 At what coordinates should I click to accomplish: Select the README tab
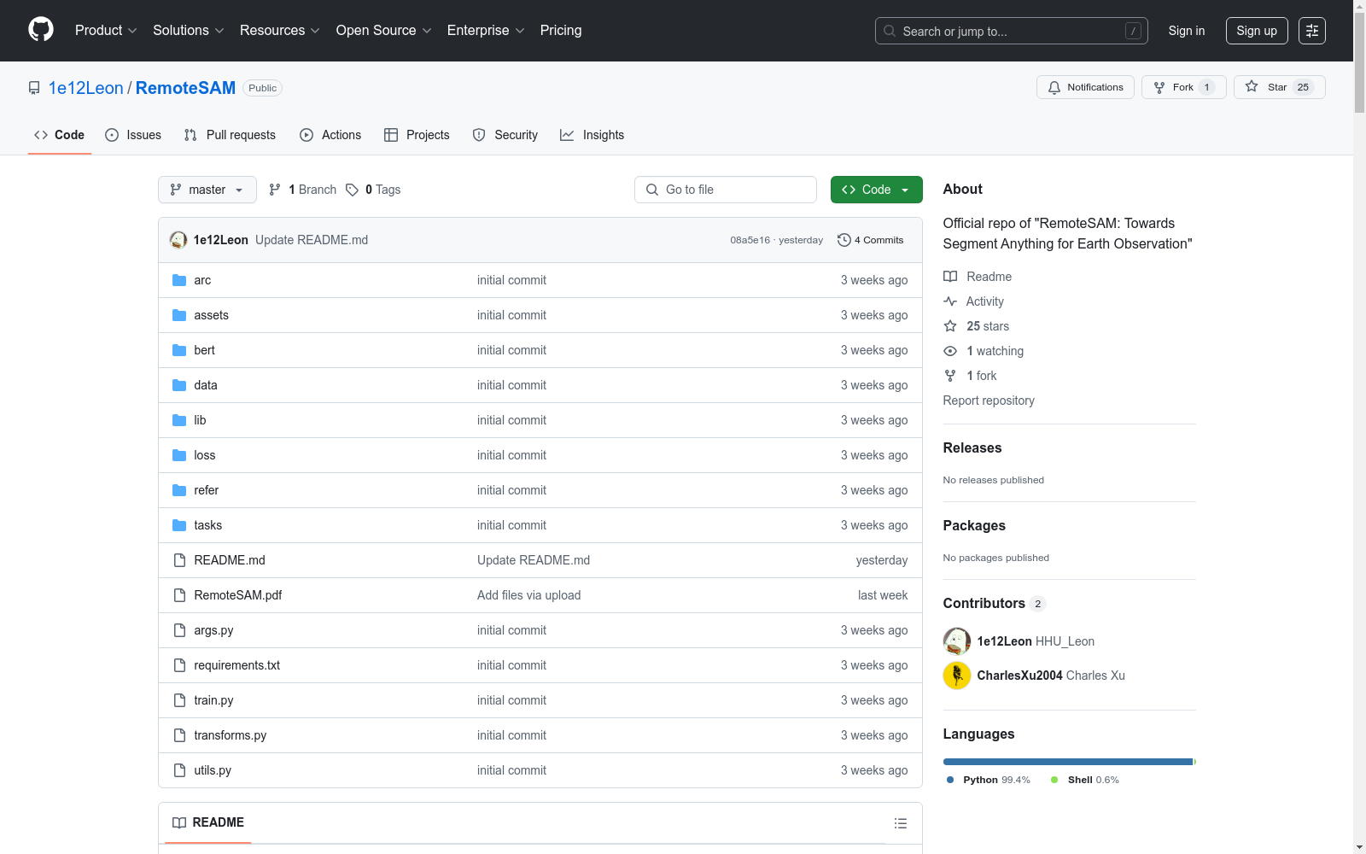(208, 822)
